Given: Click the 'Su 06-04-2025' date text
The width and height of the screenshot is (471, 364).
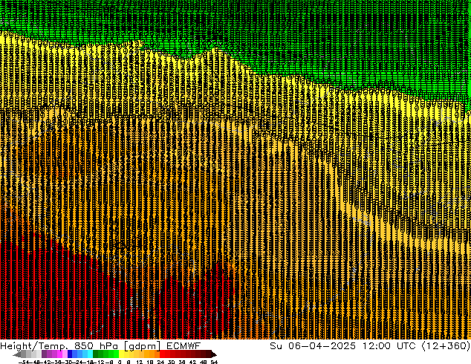Looking at the screenshot, I should click(313, 346).
